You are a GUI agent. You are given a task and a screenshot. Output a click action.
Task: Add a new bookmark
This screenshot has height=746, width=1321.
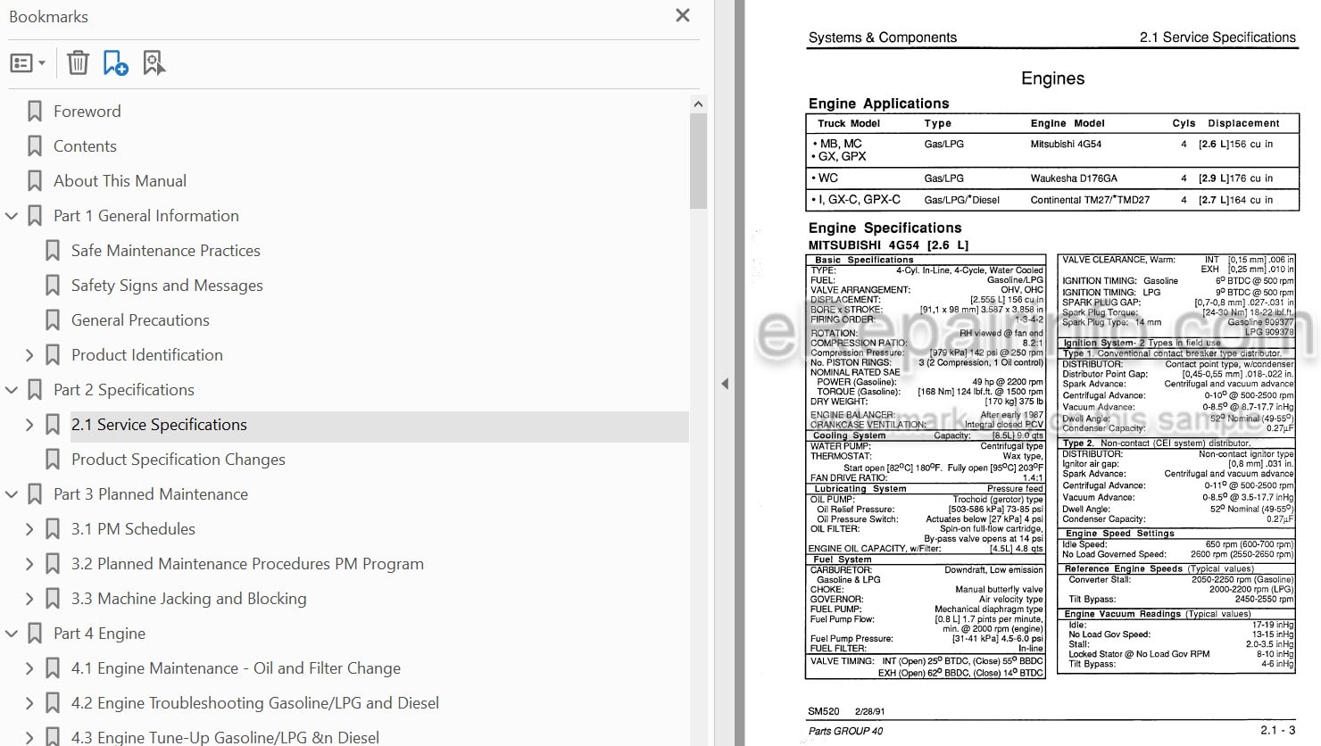[x=115, y=62]
